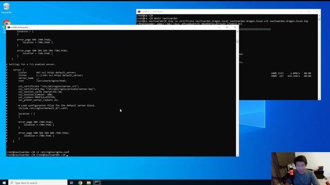Click the "step ca certificate" command in background terminal
The width and height of the screenshot is (330, 185).
coord(238,21)
